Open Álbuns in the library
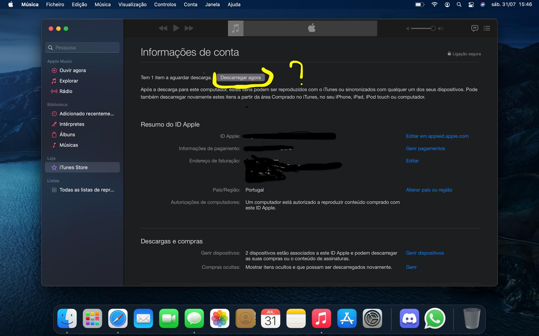The height and width of the screenshot is (336, 539). coord(67,135)
